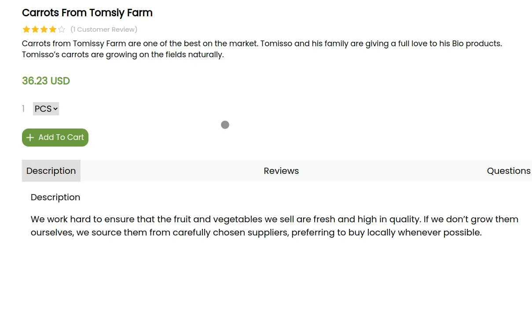Click the Description heading below the tabs
Screen dimensions: 532x316
[x=55, y=197]
